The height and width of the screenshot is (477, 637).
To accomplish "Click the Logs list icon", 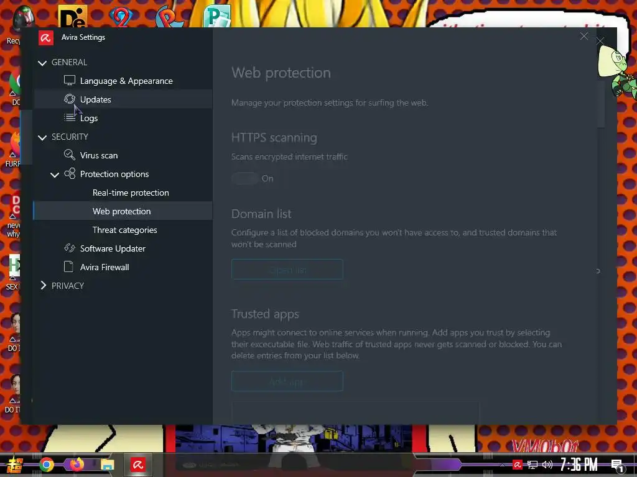I will [x=70, y=117].
